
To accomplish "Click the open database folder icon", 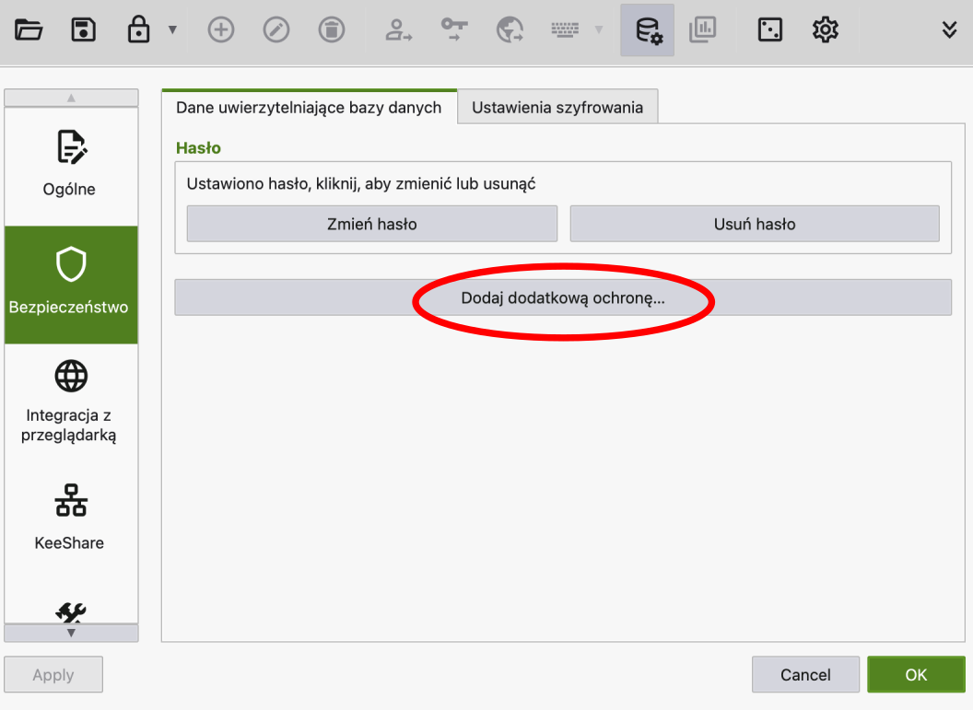I will [x=29, y=30].
